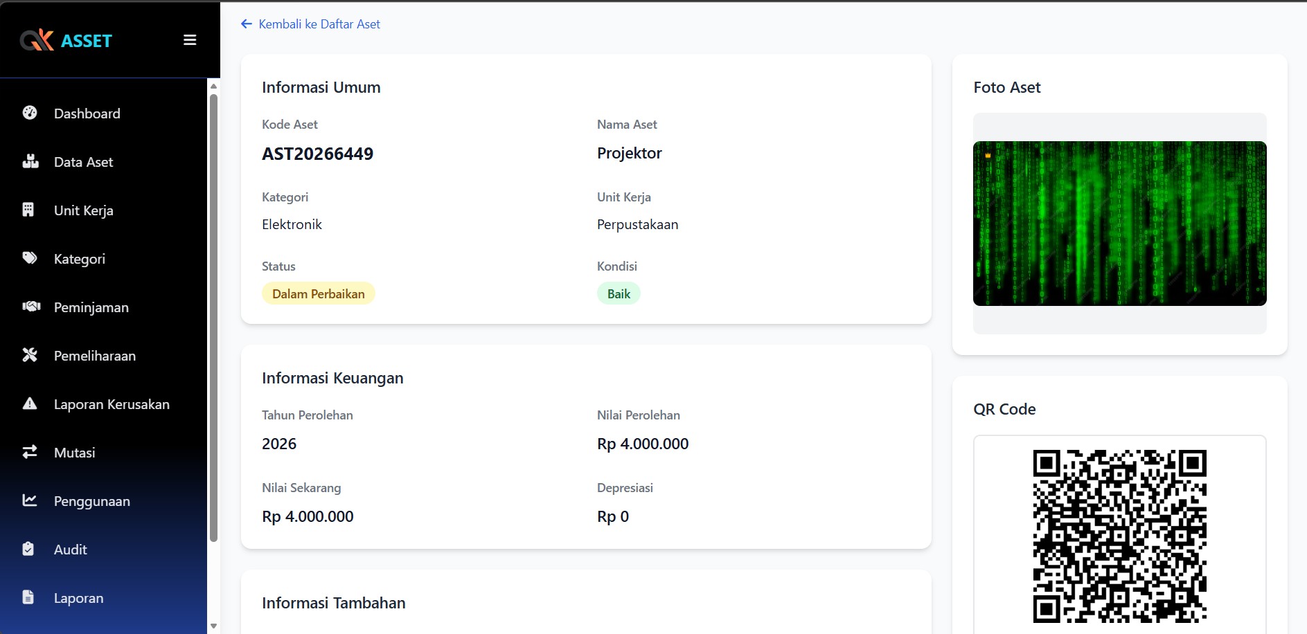Click the Laporan Kerusakan warning icon

(x=30, y=404)
